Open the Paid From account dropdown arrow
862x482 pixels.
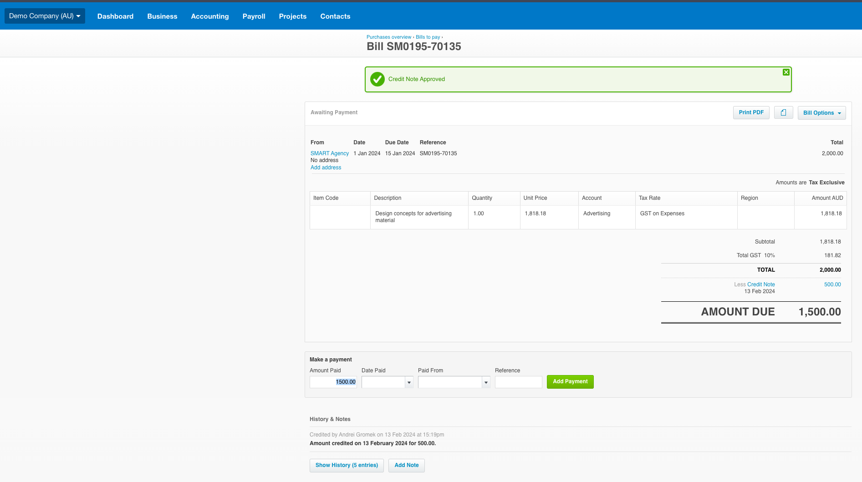pyautogui.click(x=486, y=382)
